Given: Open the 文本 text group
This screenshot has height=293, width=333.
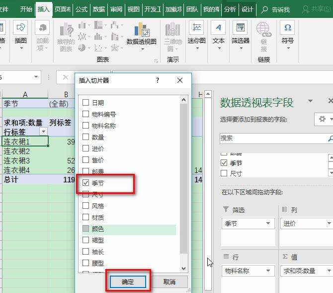Looking at the screenshot, I should point(219,35).
